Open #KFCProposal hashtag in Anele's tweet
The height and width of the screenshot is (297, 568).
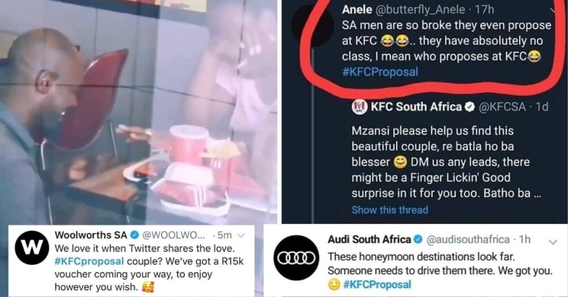pyautogui.click(x=381, y=71)
